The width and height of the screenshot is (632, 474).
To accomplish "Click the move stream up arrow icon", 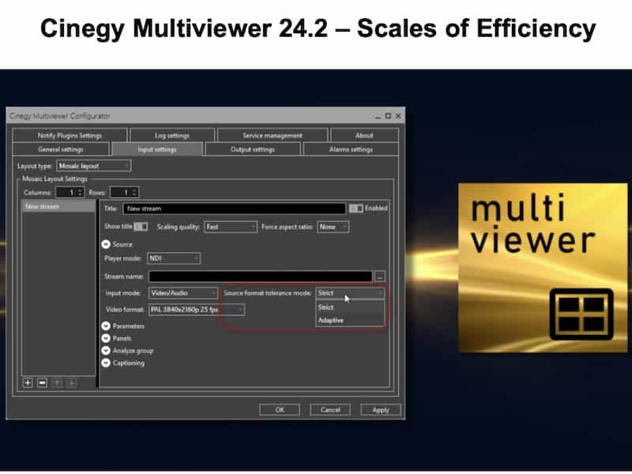I will point(57,382).
